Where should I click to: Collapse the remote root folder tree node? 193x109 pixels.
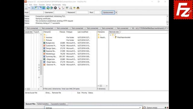click(110, 35)
